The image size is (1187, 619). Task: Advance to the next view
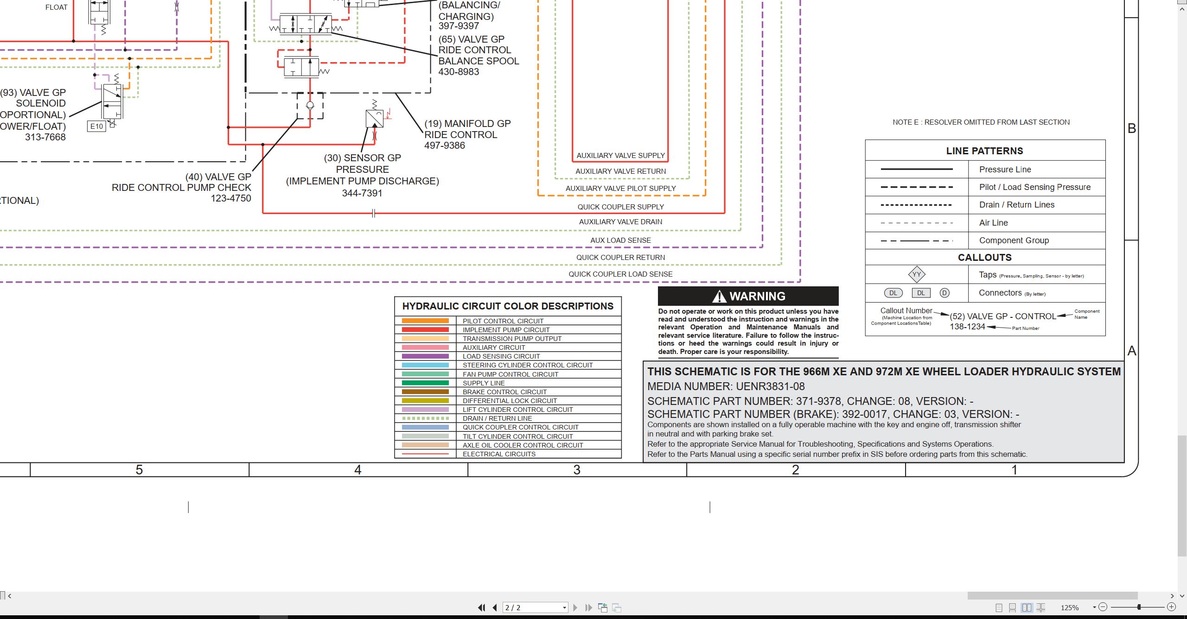tap(617, 607)
